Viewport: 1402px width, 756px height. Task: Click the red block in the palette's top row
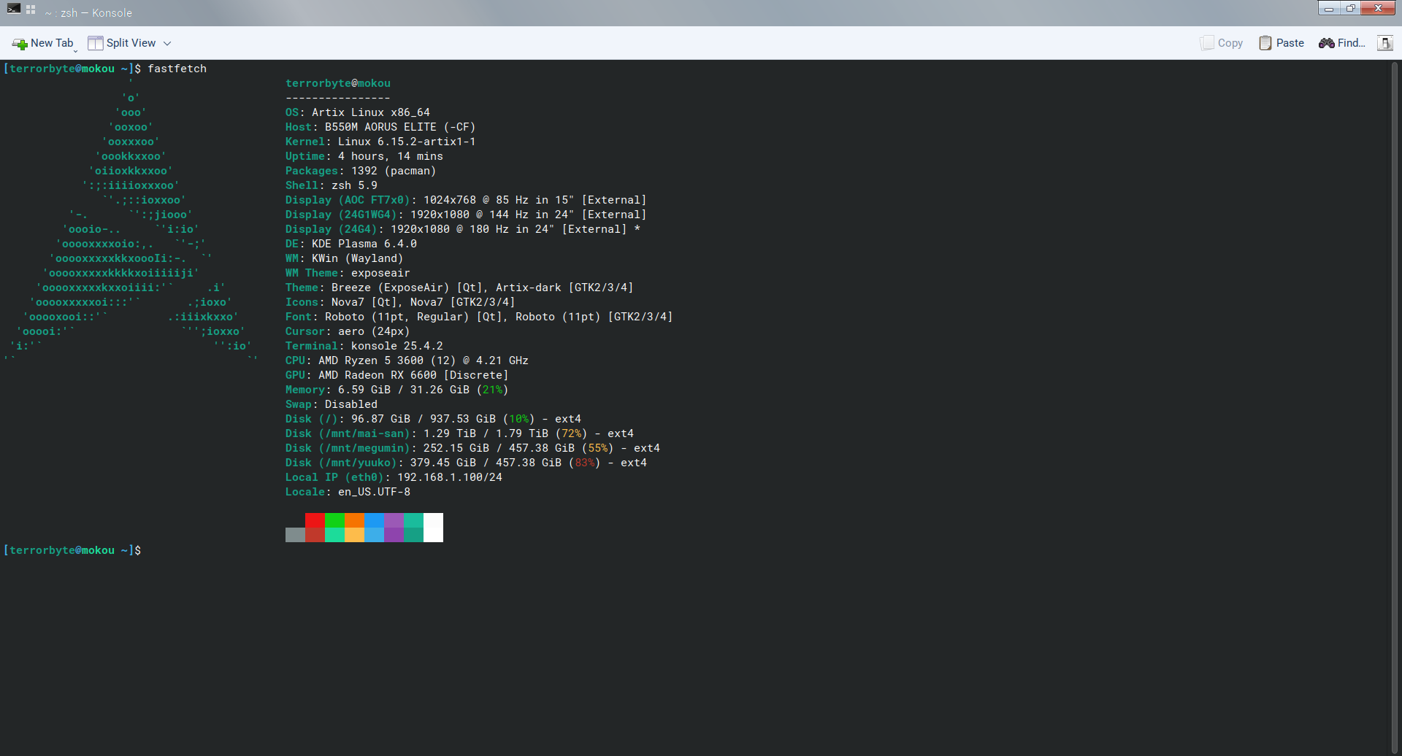[315, 520]
